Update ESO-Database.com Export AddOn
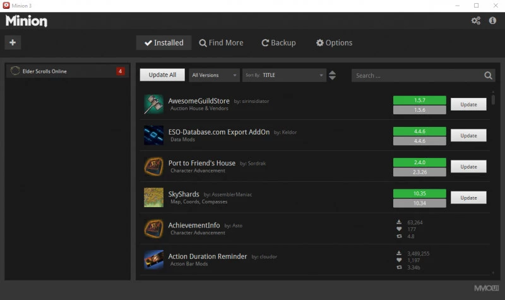The width and height of the screenshot is (505, 300). point(468,135)
